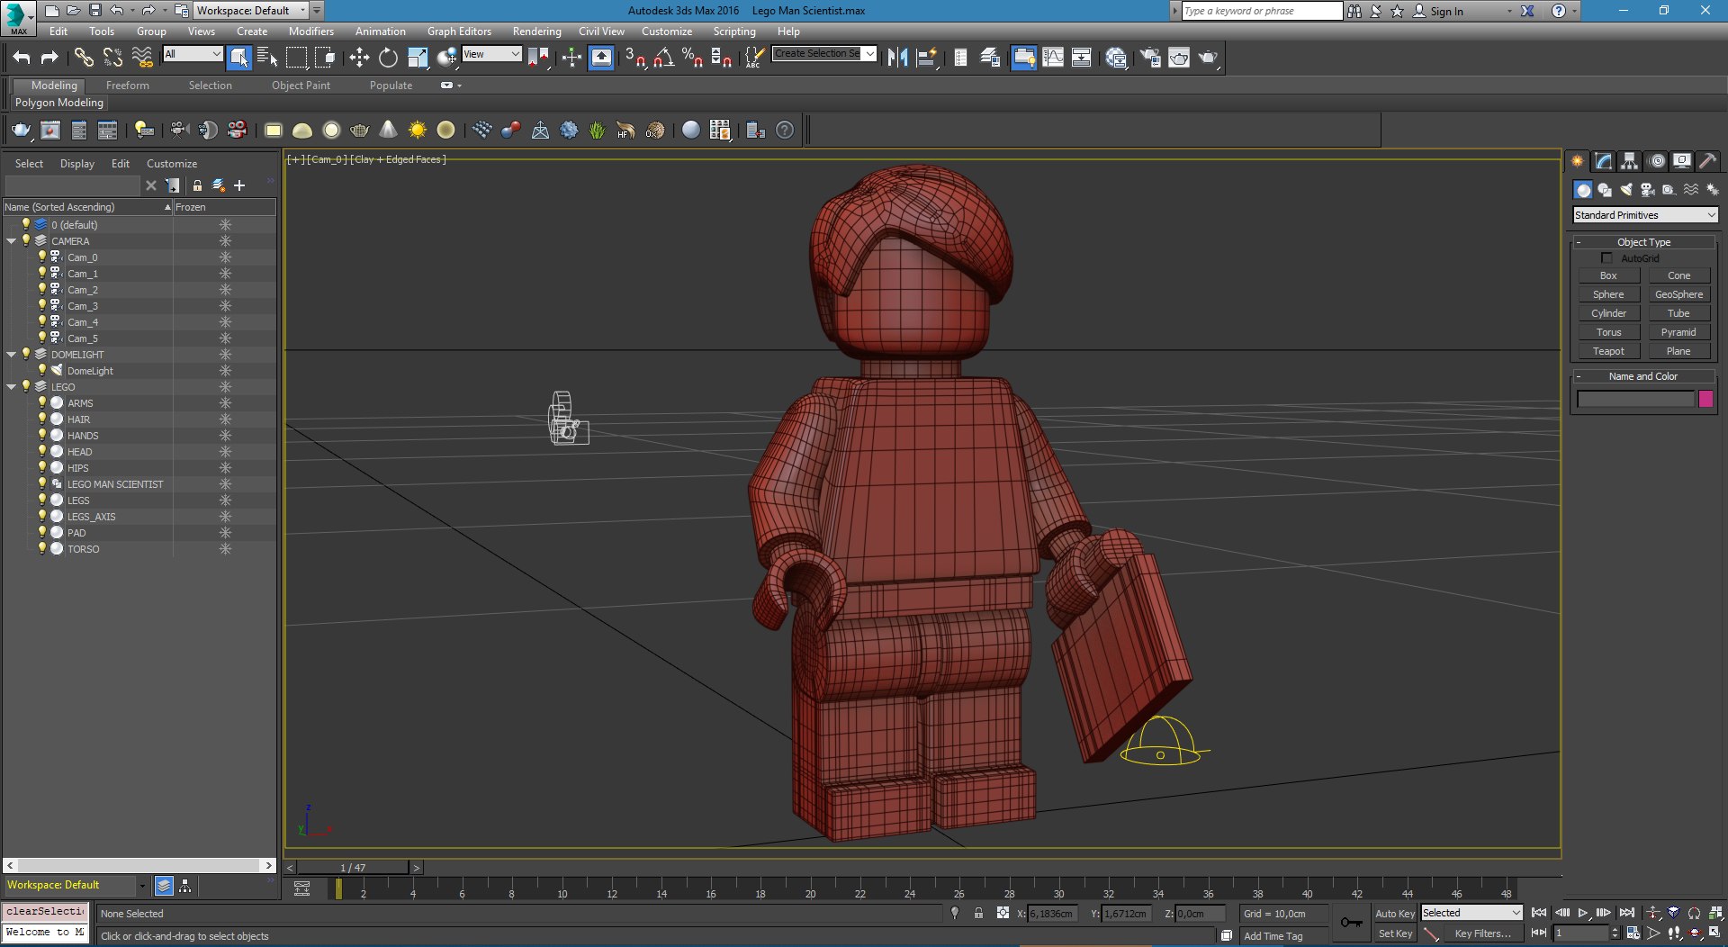1728x947 pixels.
Task: Switch to the Modify command panel tab
Action: tap(1604, 161)
